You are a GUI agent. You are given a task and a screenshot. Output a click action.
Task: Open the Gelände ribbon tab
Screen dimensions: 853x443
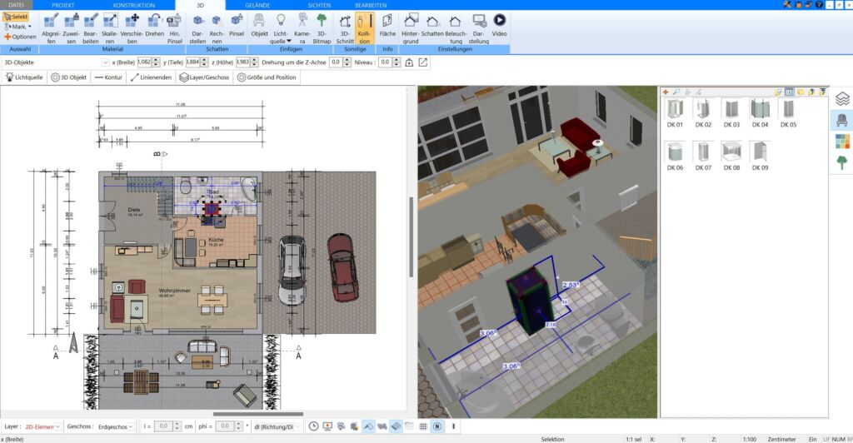point(257,5)
